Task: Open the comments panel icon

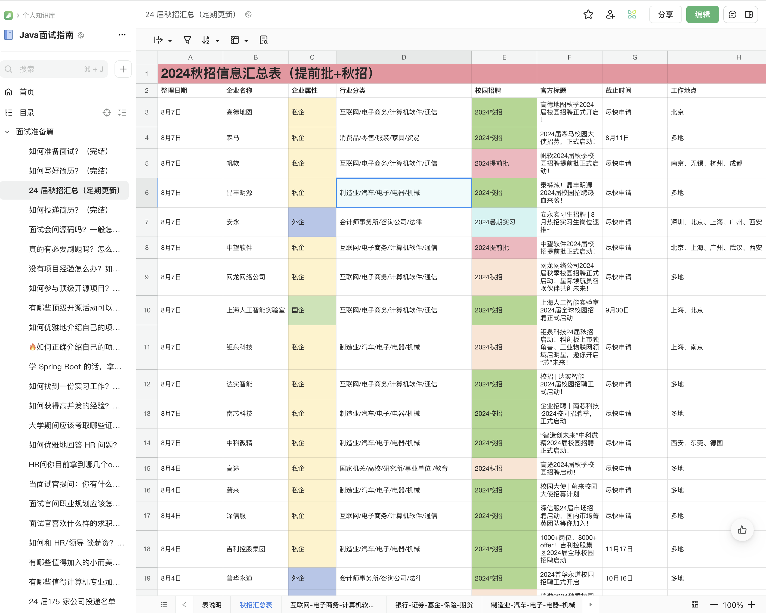Action: click(x=732, y=15)
